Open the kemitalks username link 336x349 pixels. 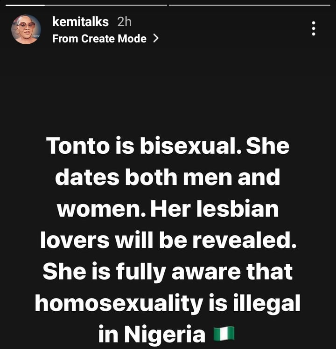(x=80, y=21)
